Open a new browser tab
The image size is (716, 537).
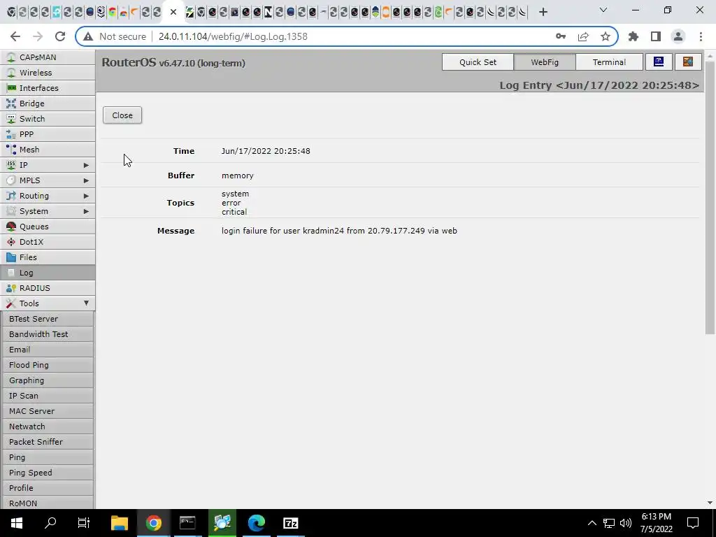click(x=543, y=13)
